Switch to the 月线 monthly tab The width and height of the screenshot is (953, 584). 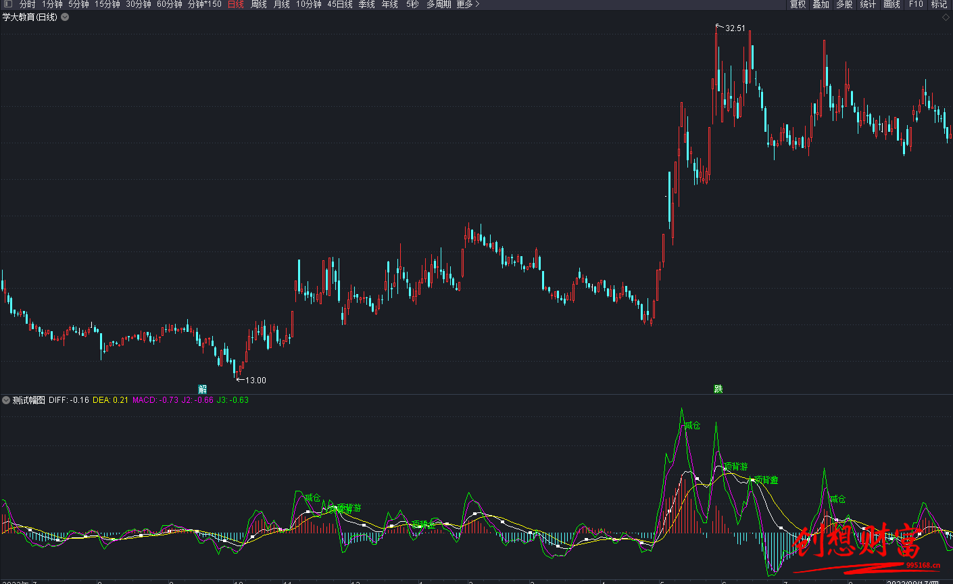pos(281,4)
